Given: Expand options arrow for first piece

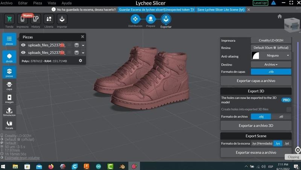Looking at the screenshot, I should coord(83,45).
